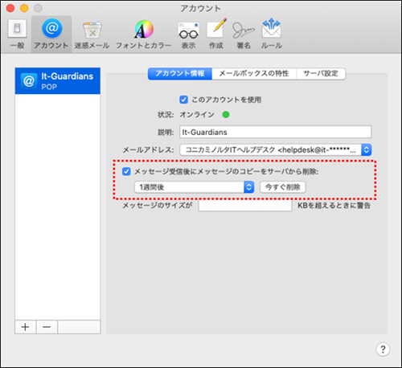
Task: Open the 署名 signatures preferences
Action: click(244, 34)
